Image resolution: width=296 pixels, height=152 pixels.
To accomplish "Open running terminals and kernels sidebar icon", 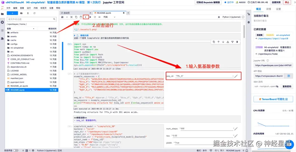I will pyautogui.click(x=2, y=22).
